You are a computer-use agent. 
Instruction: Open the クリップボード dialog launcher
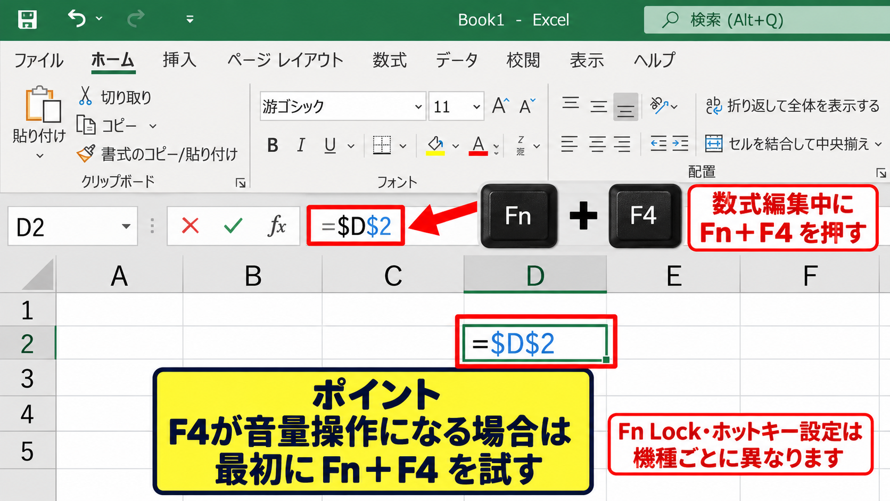coord(241,183)
